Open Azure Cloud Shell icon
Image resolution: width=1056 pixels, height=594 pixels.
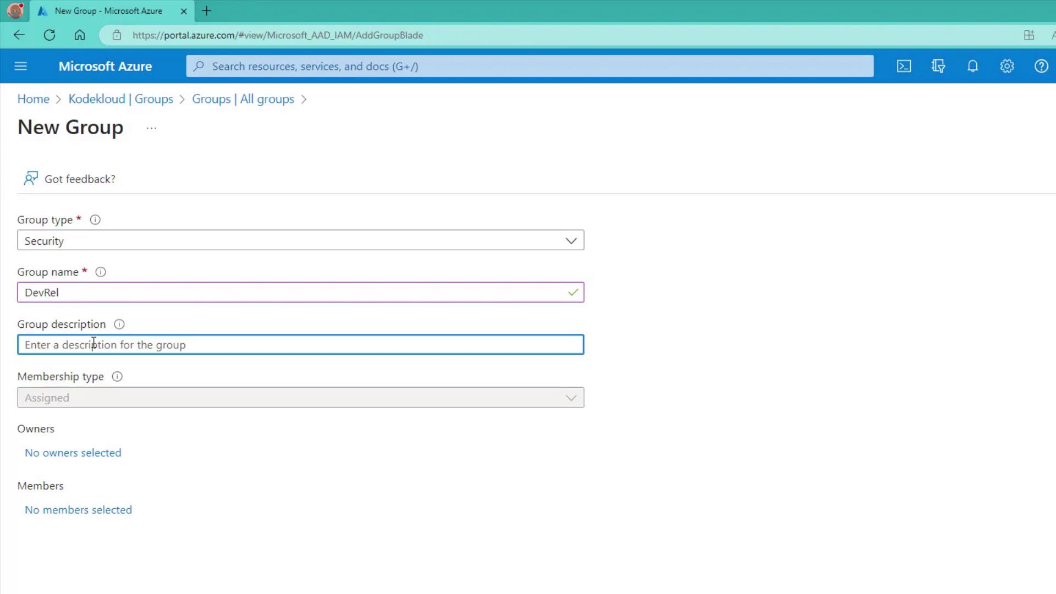coord(904,66)
